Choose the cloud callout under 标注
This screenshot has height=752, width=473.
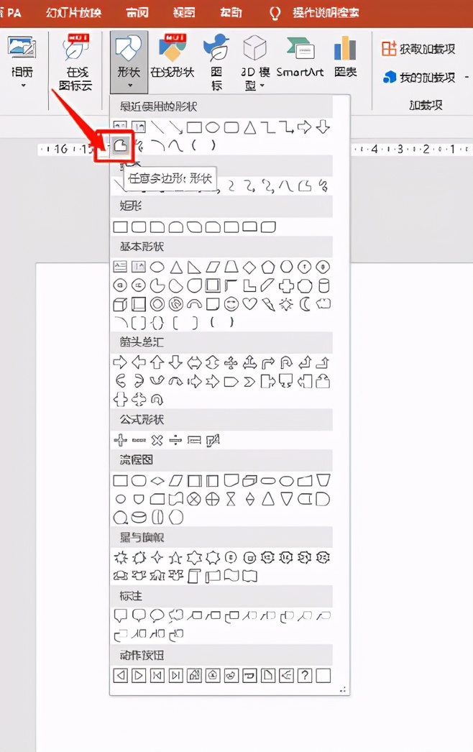click(175, 615)
